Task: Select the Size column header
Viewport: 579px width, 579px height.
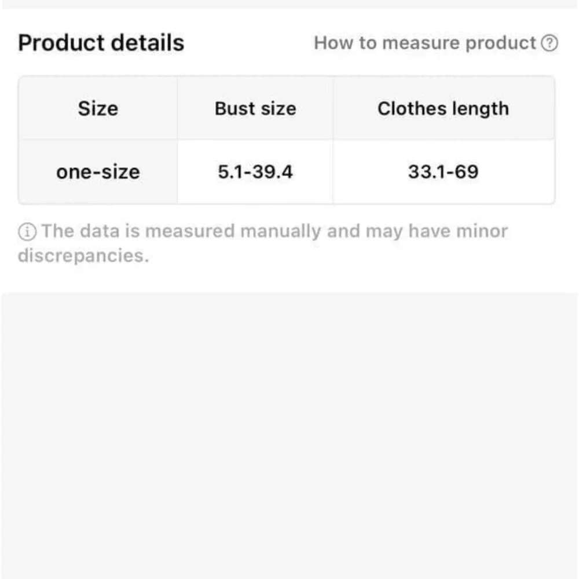Action: [98, 108]
